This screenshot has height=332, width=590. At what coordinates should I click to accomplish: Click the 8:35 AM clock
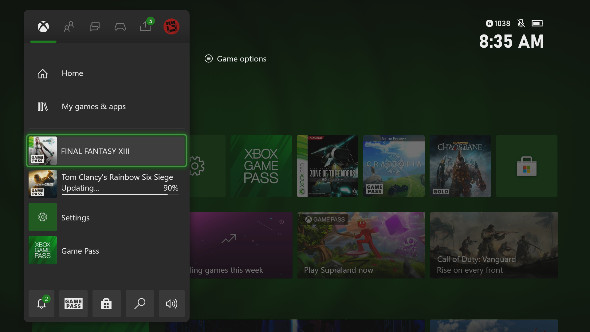tap(511, 41)
